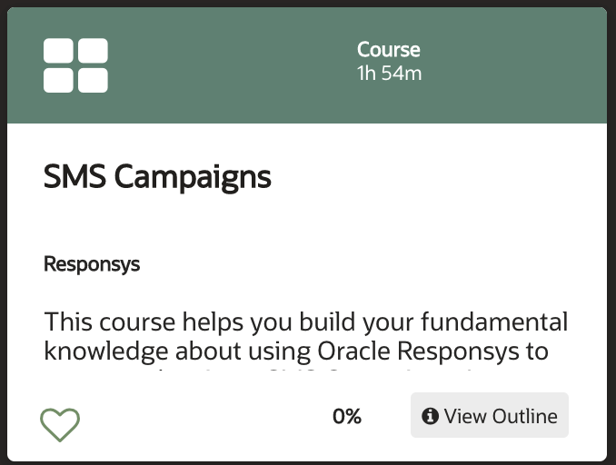This screenshot has width=616, height=465.
Task: Click the four-square course grid icon
Action: tap(75, 65)
